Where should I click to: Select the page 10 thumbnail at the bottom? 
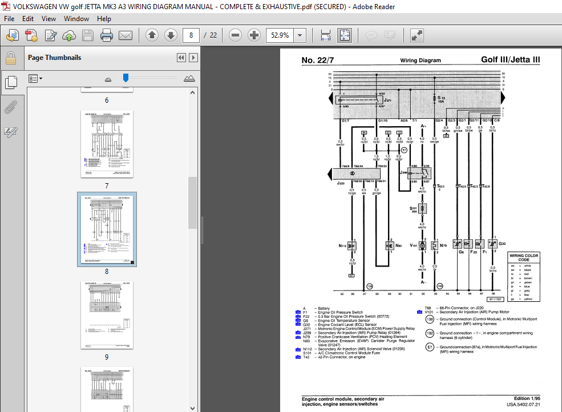107,389
